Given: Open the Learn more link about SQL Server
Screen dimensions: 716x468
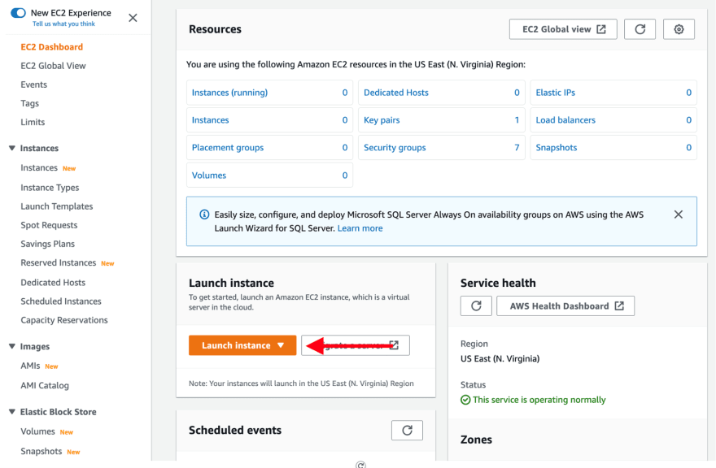Looking at the screenshot, I should click(360, 228).
